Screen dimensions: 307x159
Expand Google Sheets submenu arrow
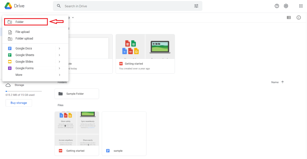(x=59, y=55)
